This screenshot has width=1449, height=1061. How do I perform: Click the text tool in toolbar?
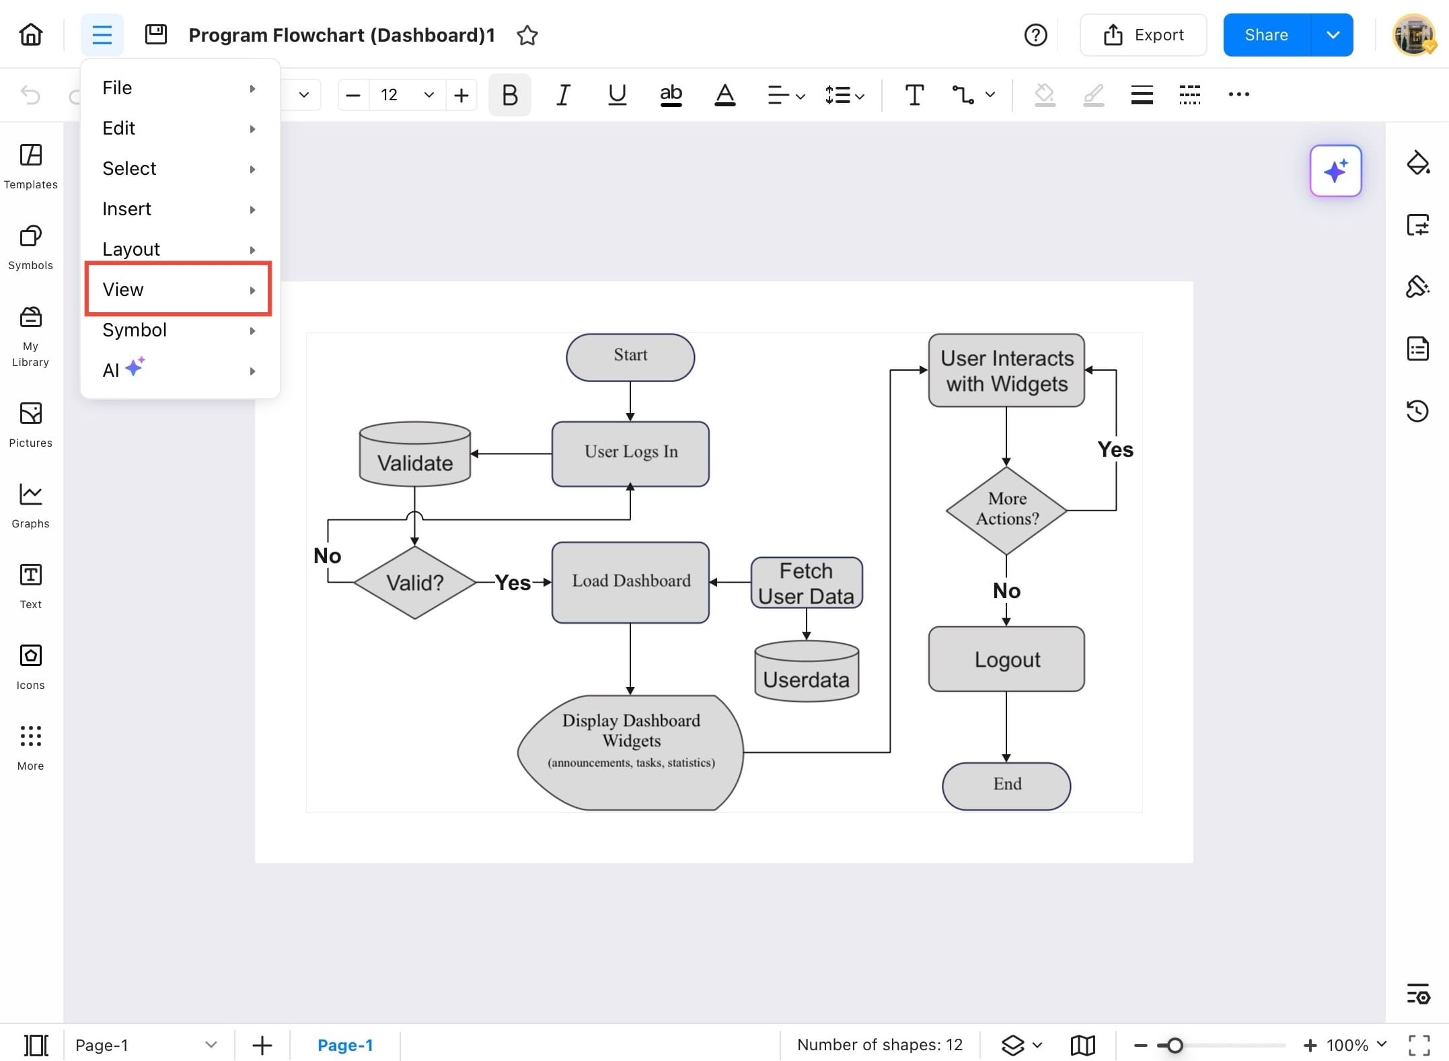click(914, 95)
